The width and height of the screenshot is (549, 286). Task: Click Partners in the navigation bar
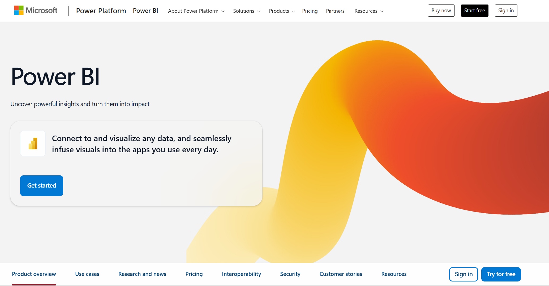coord(335,11)
